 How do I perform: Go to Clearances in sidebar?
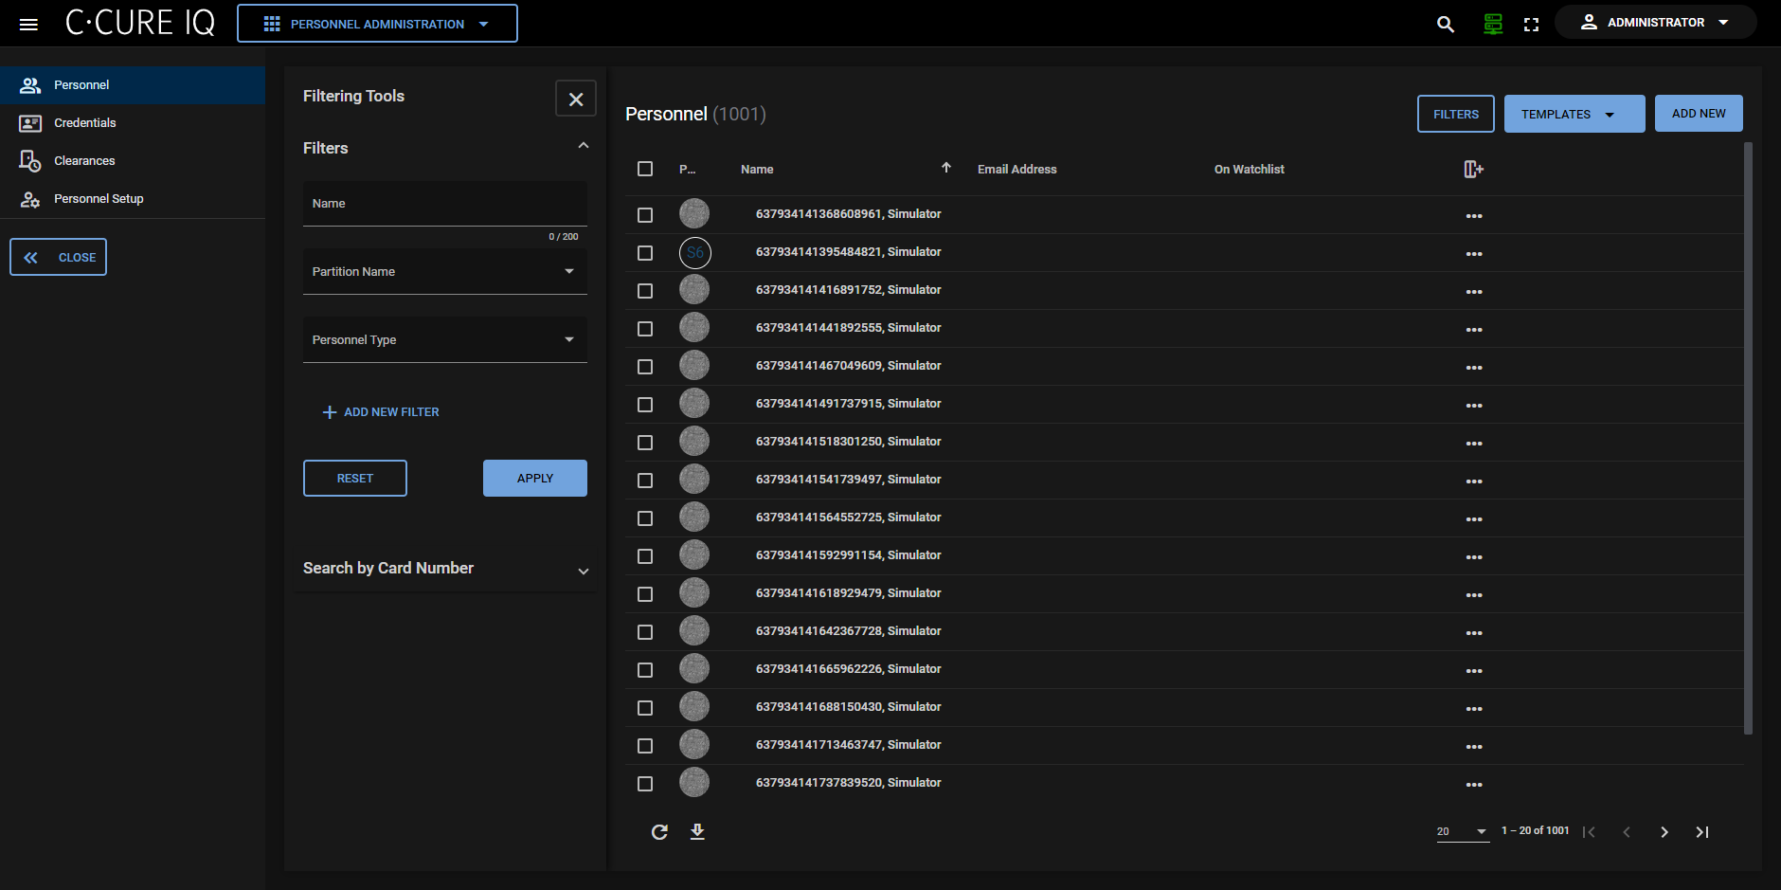[x=84, y=161]
